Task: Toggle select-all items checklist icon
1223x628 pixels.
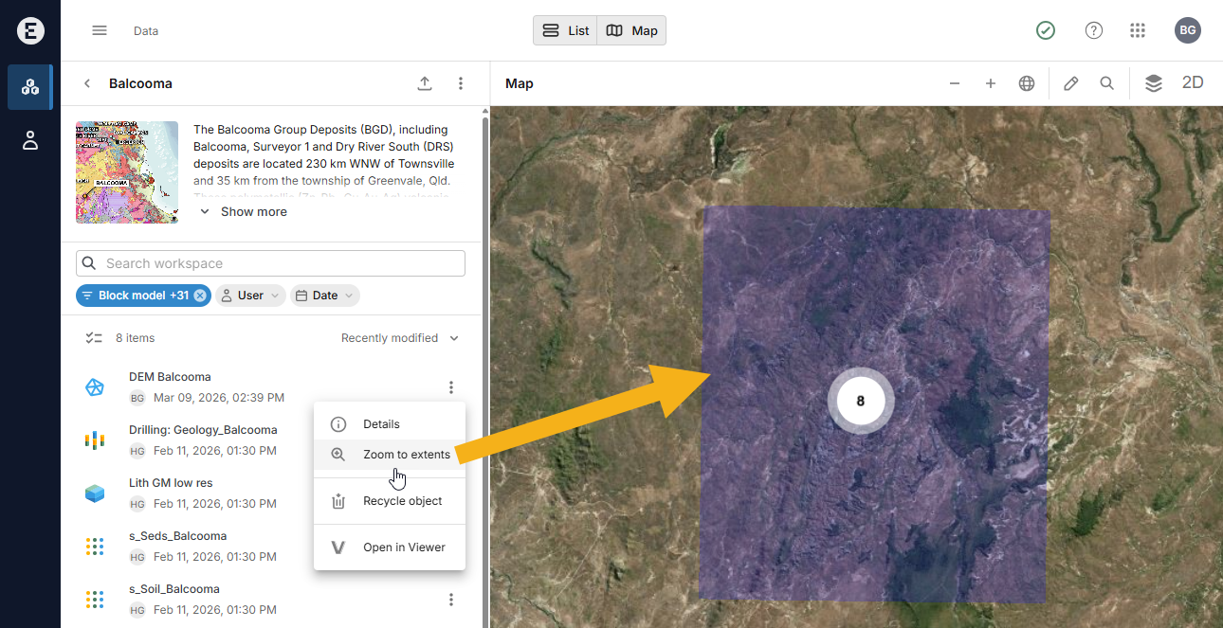Action: pyautogui.click(x=94, y=338)
